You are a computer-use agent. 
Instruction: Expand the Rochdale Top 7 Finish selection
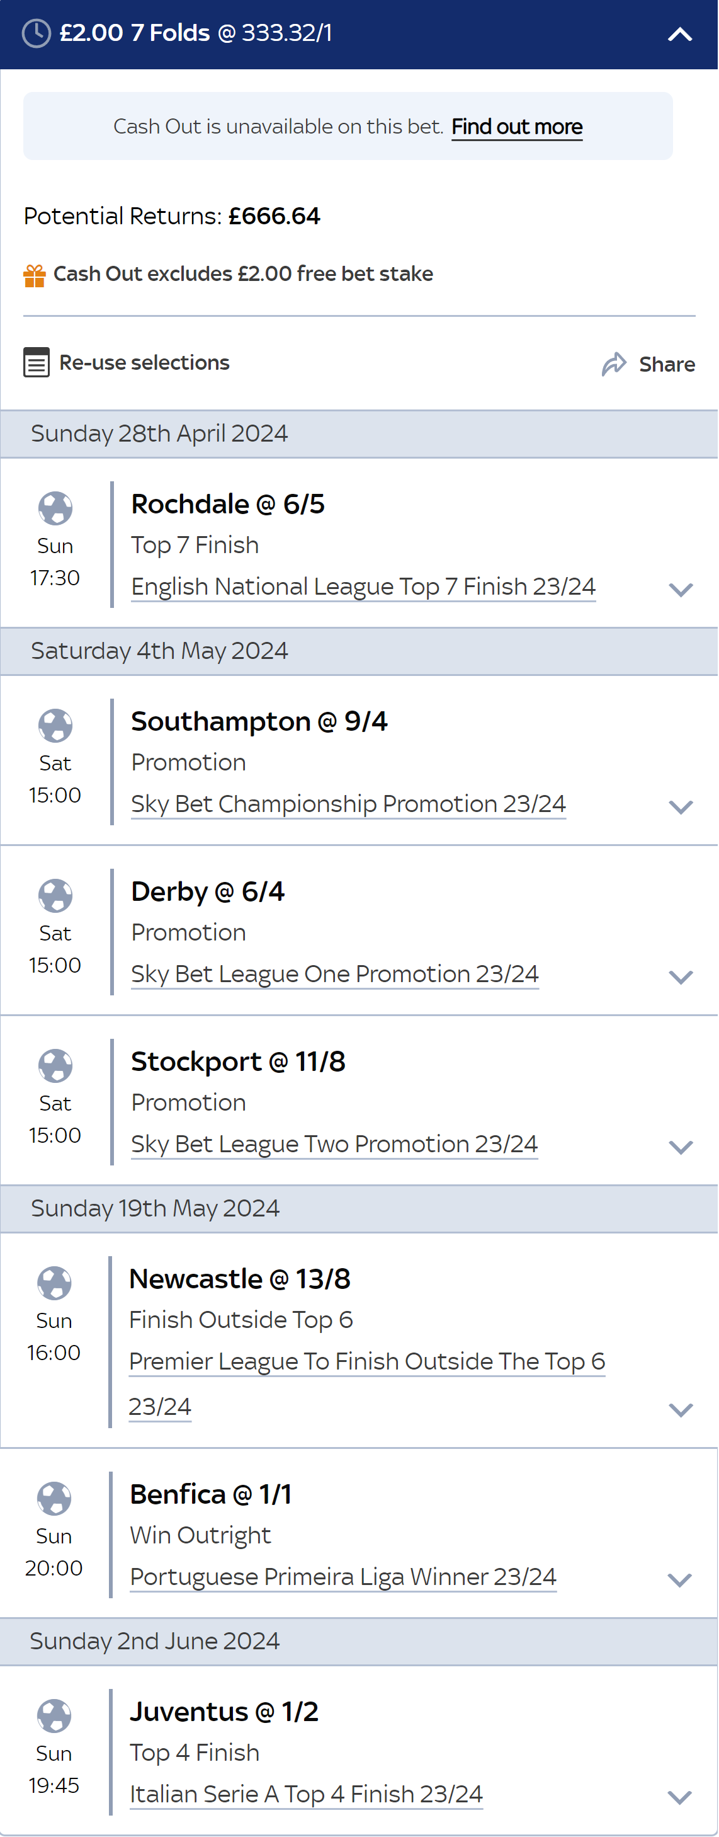(x=681, y=590)
